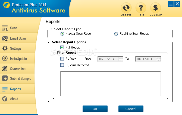Click the Submit Sample arrow icon
The width and height of the screenshot is (182, 115).
pyautogui.click(x=5, y=78)
